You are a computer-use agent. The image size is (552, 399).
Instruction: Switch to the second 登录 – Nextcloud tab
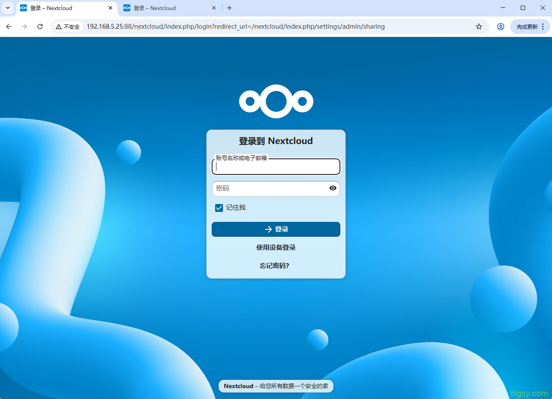tap(170, 8)
